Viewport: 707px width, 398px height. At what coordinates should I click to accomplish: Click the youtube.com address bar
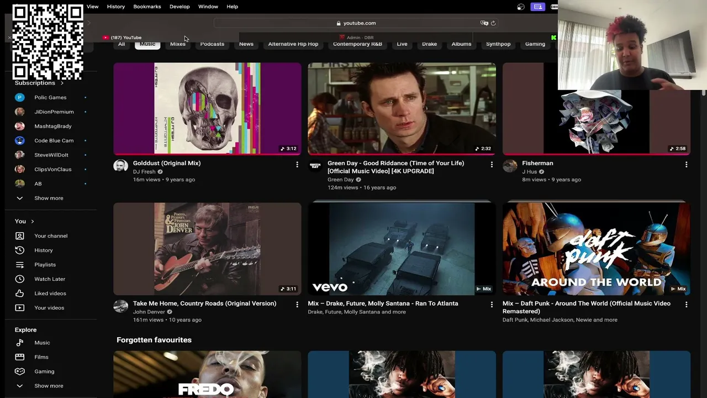pyautogui.click(x=356, y=23)
